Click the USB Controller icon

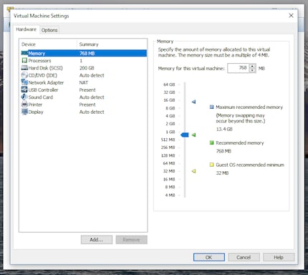click(x=24, y=90)
